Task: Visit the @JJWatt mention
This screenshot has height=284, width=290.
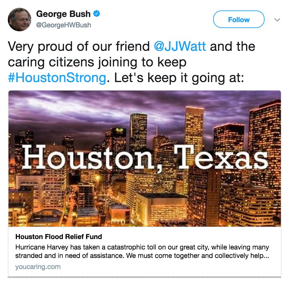Action: point(180,46)
